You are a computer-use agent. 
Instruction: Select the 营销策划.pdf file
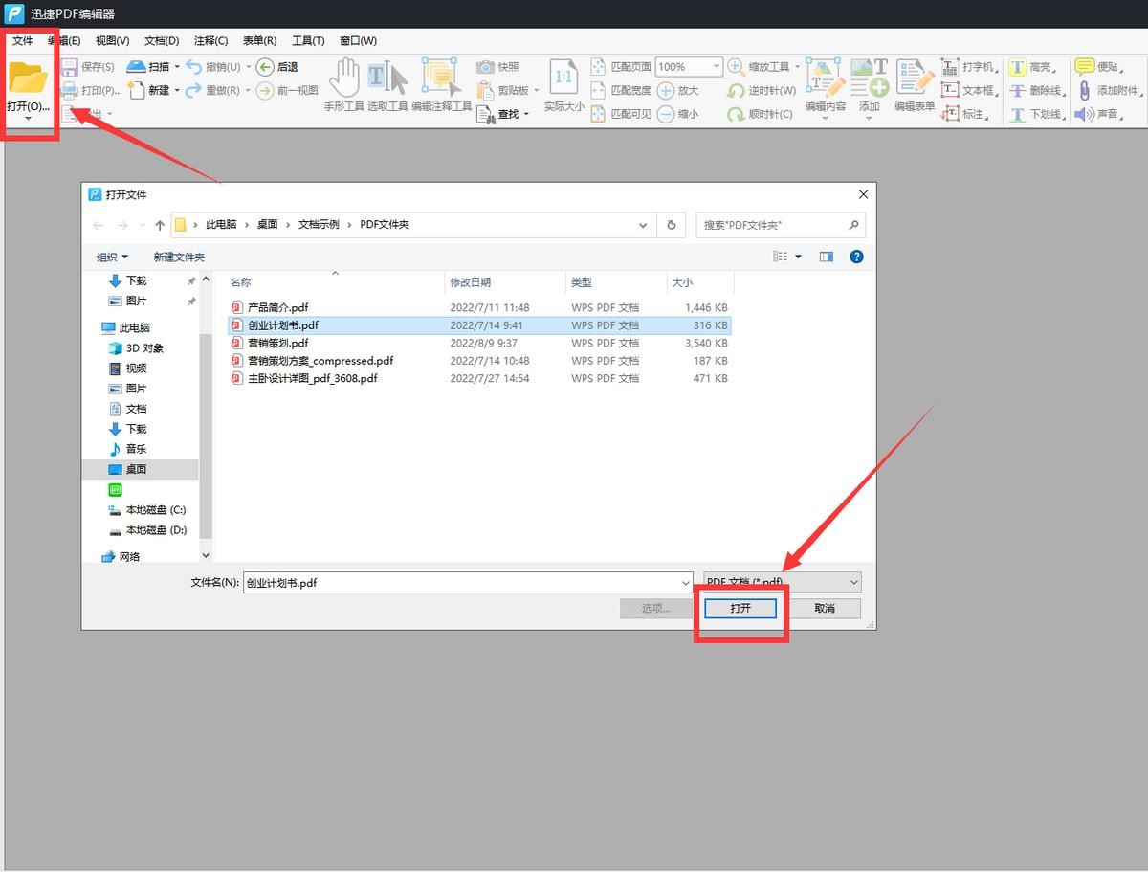(x=277, y=343)
